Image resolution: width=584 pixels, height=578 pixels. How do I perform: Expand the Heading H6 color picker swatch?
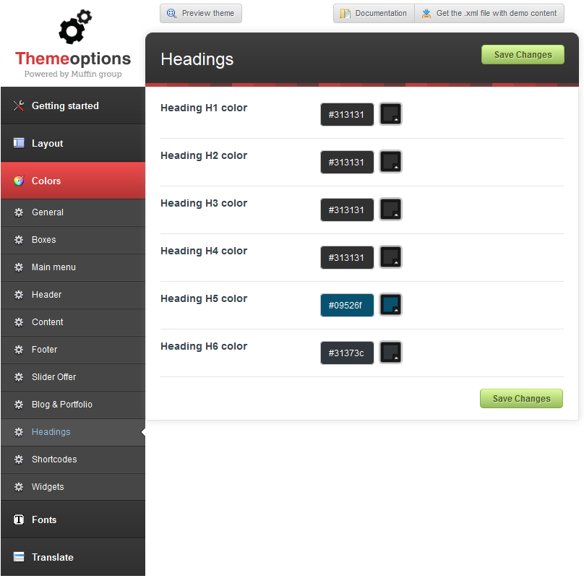(390, 353)
